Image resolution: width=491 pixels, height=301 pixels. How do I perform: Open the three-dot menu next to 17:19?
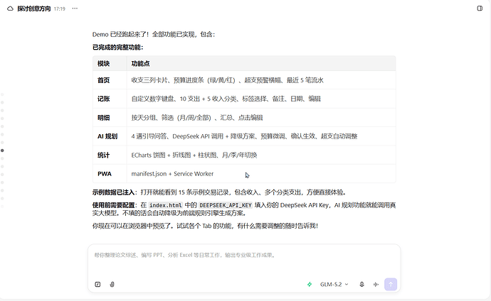[75, 9]
